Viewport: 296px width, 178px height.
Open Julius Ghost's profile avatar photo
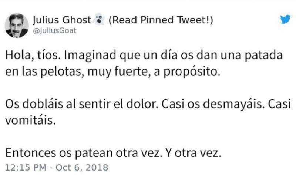(17, 25)
